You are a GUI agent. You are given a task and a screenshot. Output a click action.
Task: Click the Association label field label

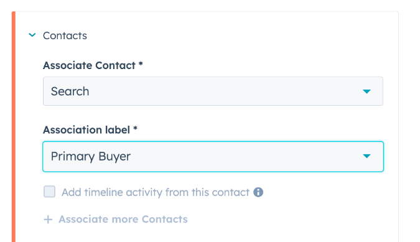point(86,130)
